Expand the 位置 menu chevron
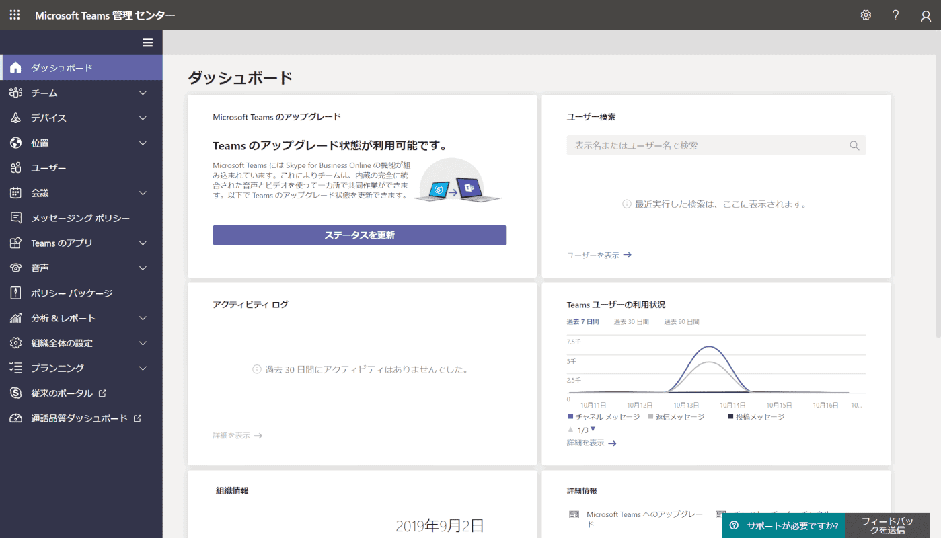This screenshot has height=538, width=941. pyautogui.click(x=143, y=143)
